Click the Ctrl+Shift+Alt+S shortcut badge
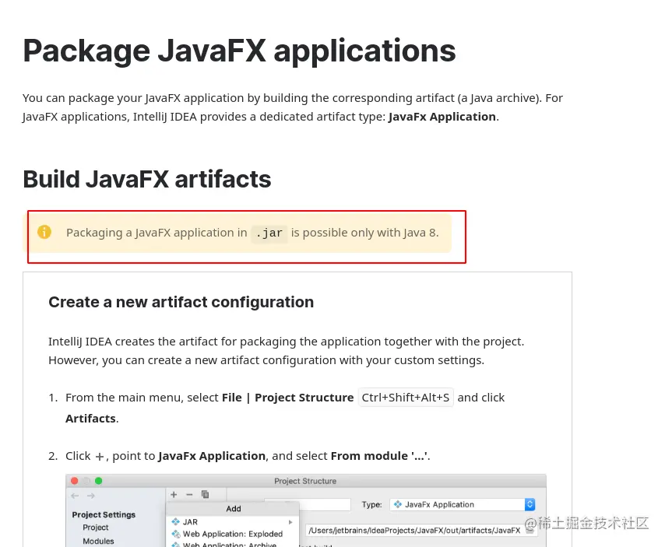The image size is (665, 547). tap(406, 398)
